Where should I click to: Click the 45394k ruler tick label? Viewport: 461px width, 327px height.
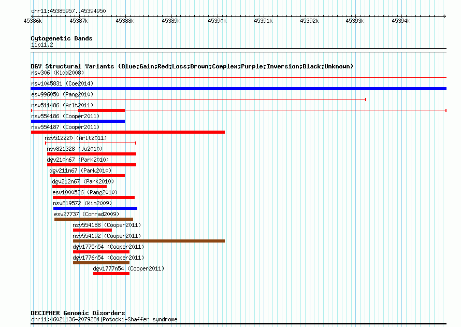[x=401, y=21]
